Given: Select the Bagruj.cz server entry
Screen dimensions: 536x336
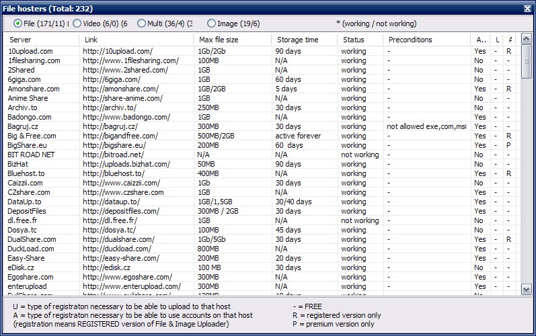Looking at the screenshot, I should (23, 126).
